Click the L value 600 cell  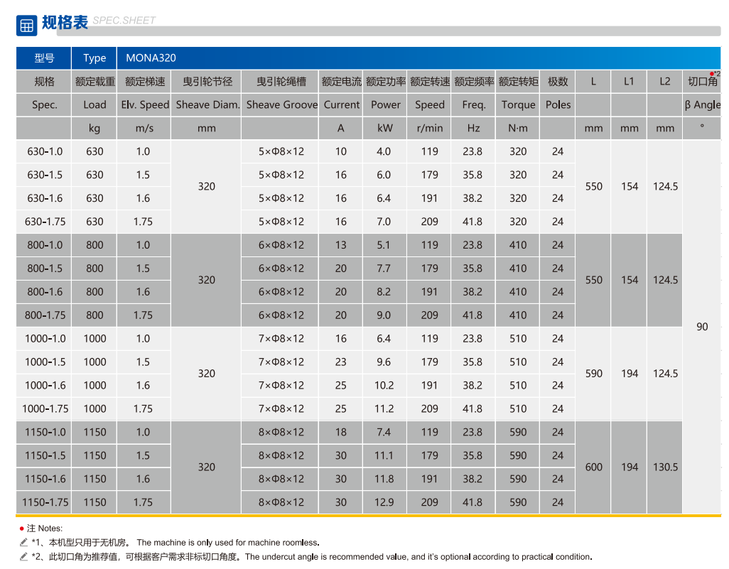click(x=593, y=467)
